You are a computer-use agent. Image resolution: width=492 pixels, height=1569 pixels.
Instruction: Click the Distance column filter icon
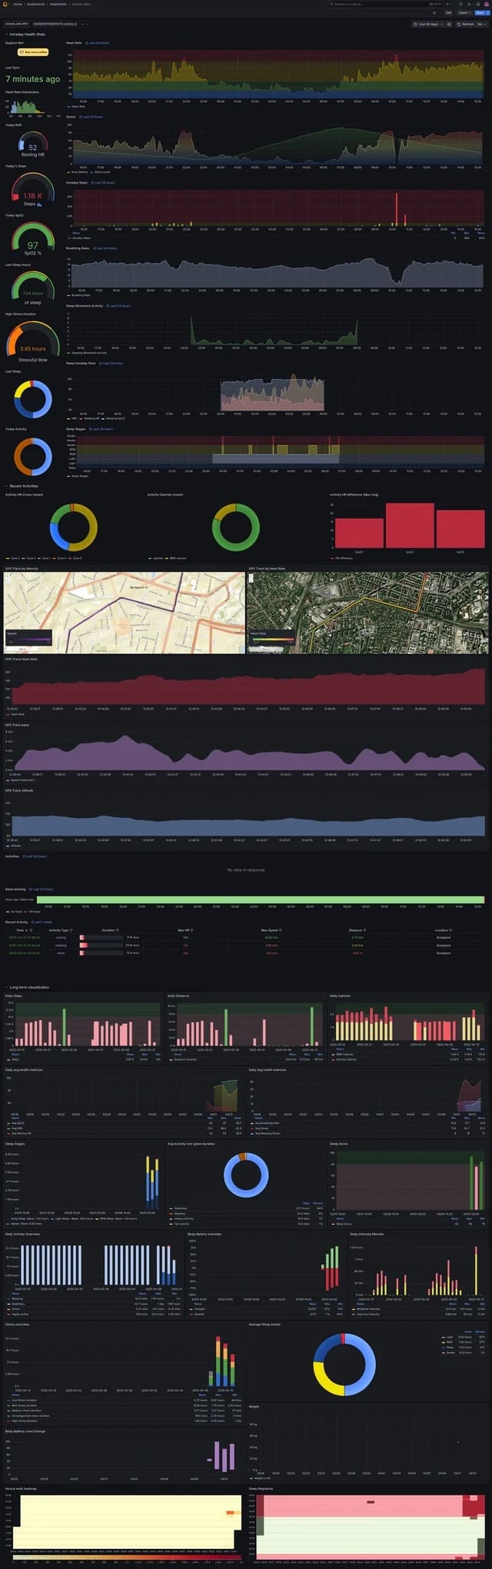click(364, 930)
